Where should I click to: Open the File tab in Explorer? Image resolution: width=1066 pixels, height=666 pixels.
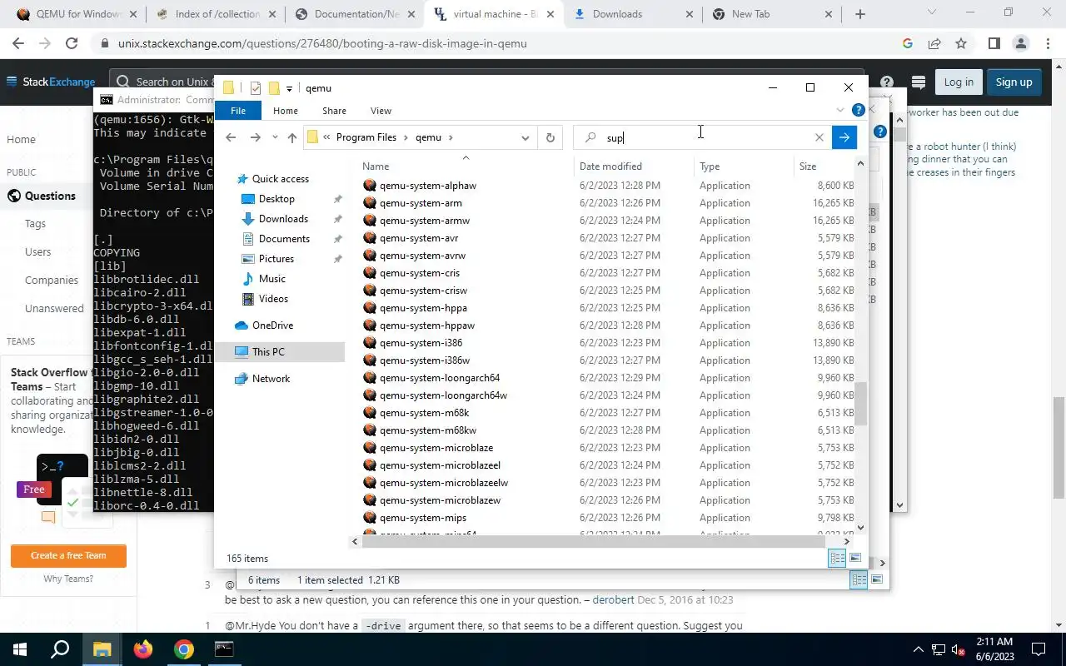238,111
